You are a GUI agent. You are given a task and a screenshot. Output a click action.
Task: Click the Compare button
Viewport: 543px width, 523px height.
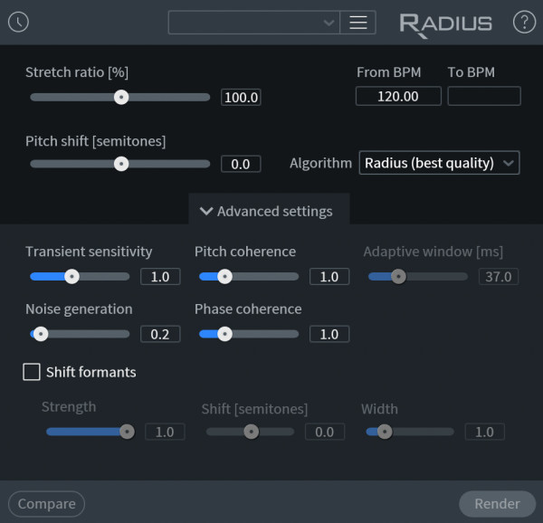tap(46, 504)
